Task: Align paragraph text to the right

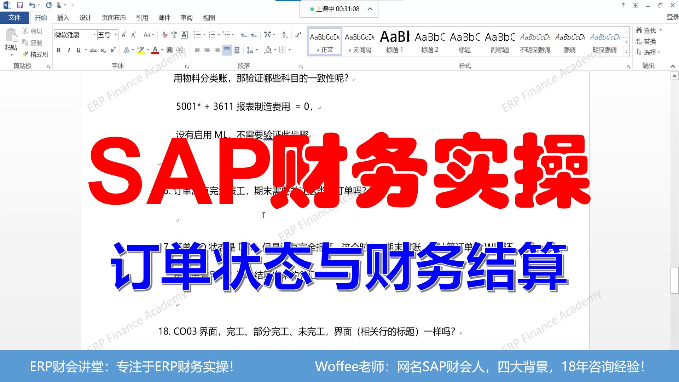Action: click(217, 50)
